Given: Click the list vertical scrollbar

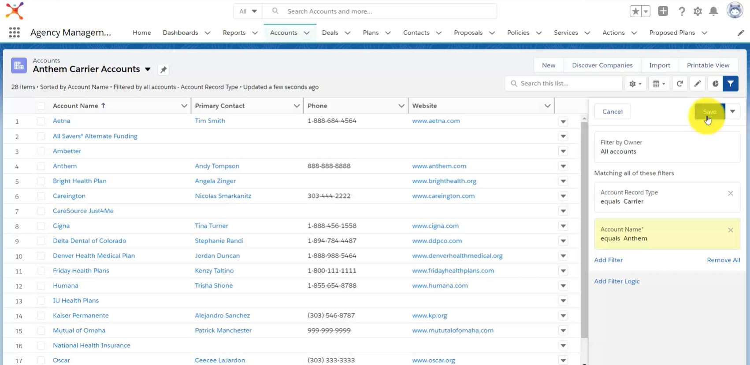Looking at the screenshot, I should coord(584,230).
